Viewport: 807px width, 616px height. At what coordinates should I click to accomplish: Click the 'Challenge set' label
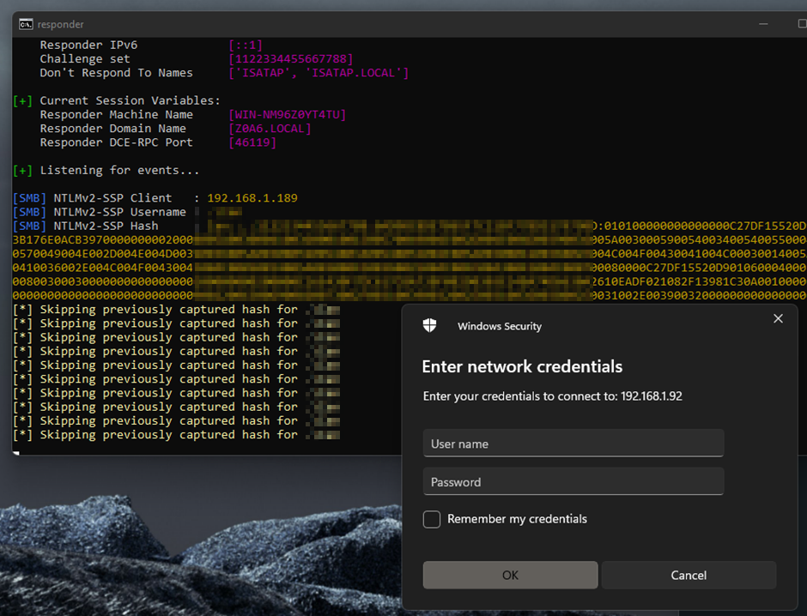tap(85, 59)
